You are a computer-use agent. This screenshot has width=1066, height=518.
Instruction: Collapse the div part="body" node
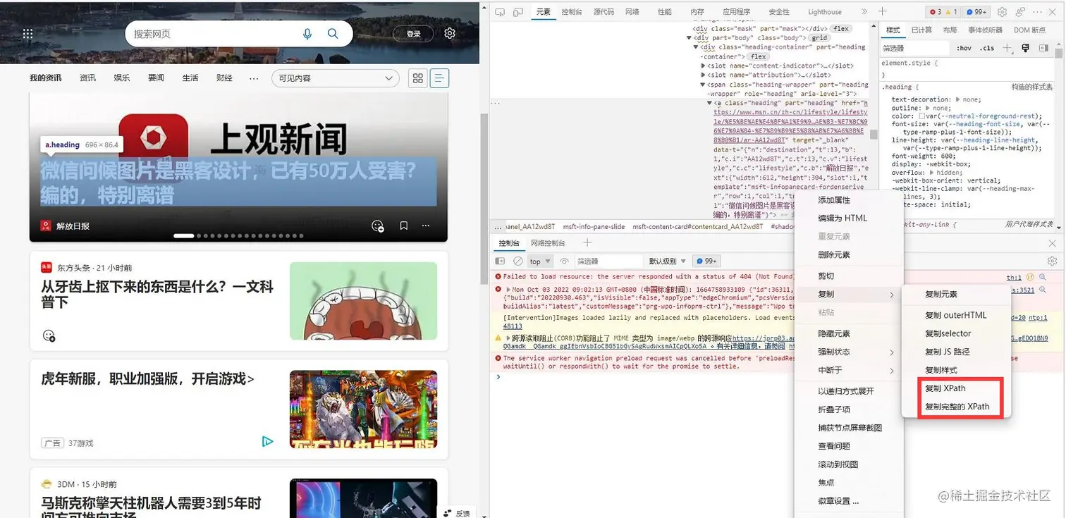(x=690, y=38)
